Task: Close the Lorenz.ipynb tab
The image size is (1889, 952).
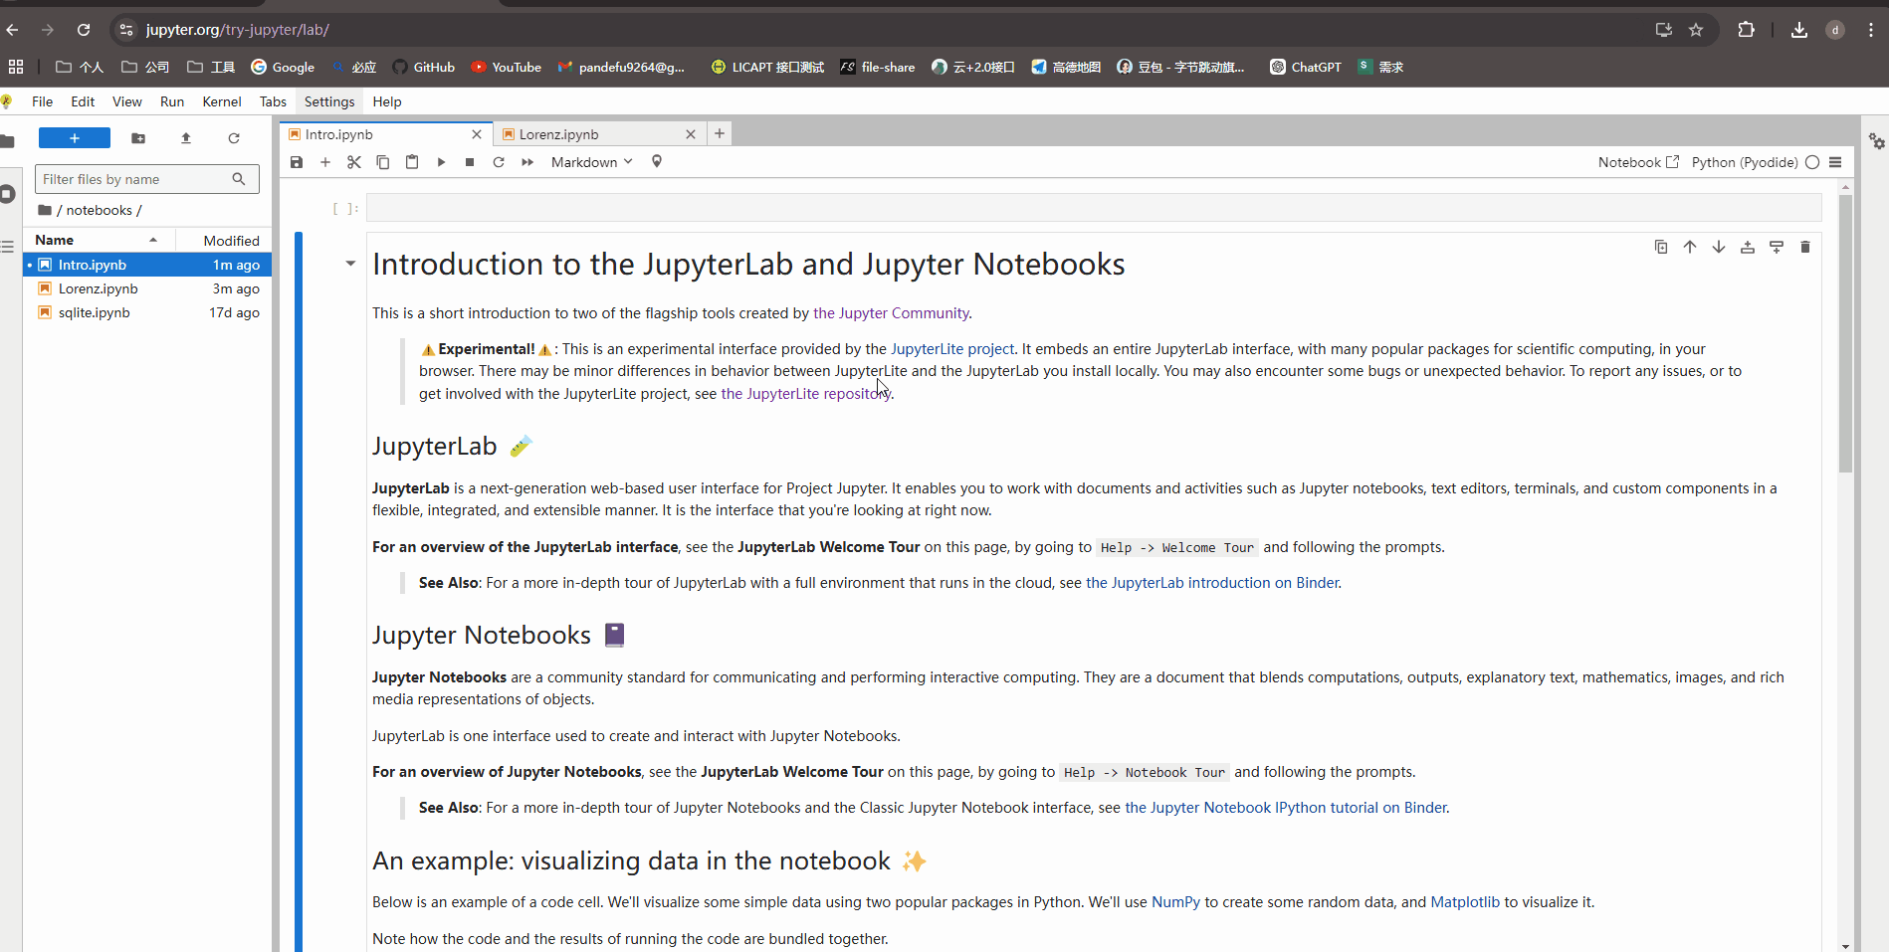Action: coord(691,134)
